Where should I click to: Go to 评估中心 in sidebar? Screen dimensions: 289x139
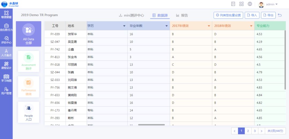click(6, 40)
